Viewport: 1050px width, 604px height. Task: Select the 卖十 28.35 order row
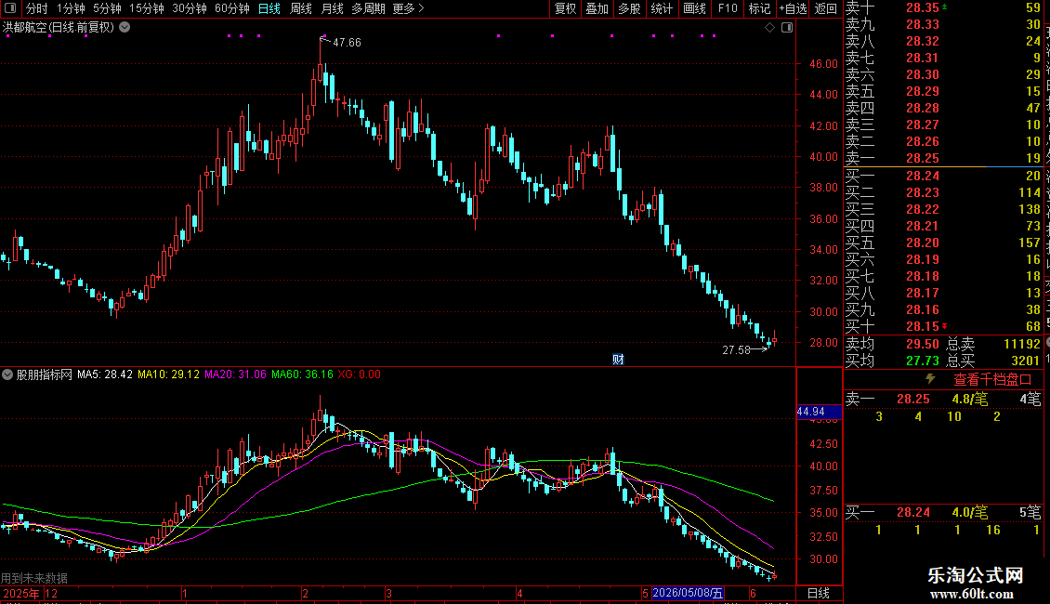943,8
